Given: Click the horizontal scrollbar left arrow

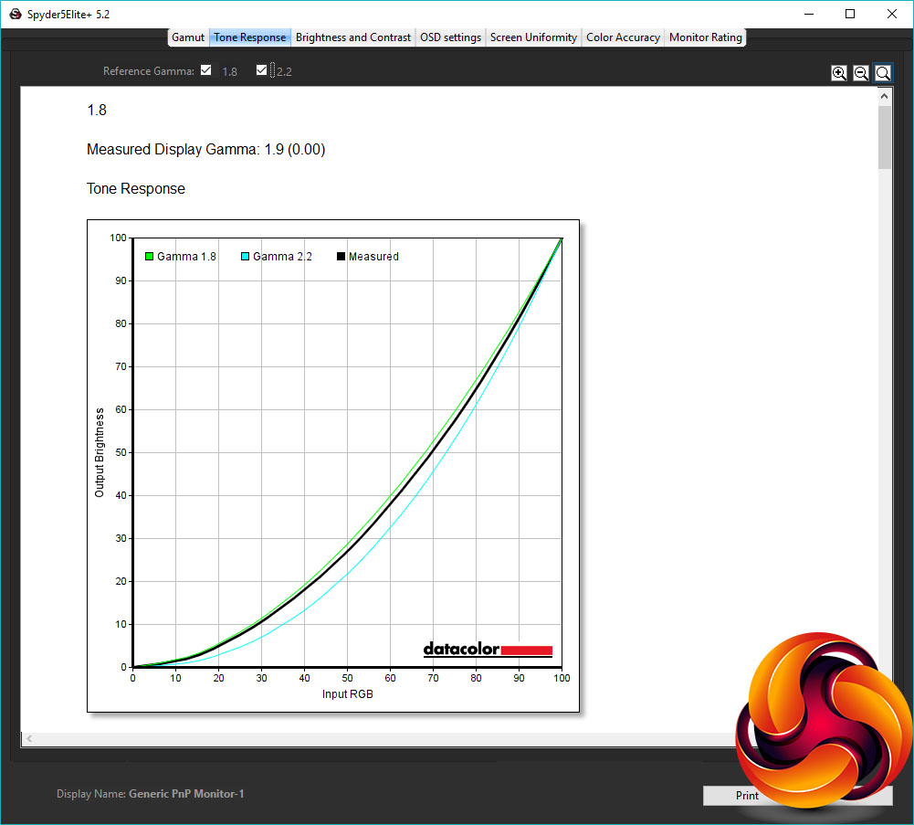Looking at the screenshot, I should [x=29, y=738].
